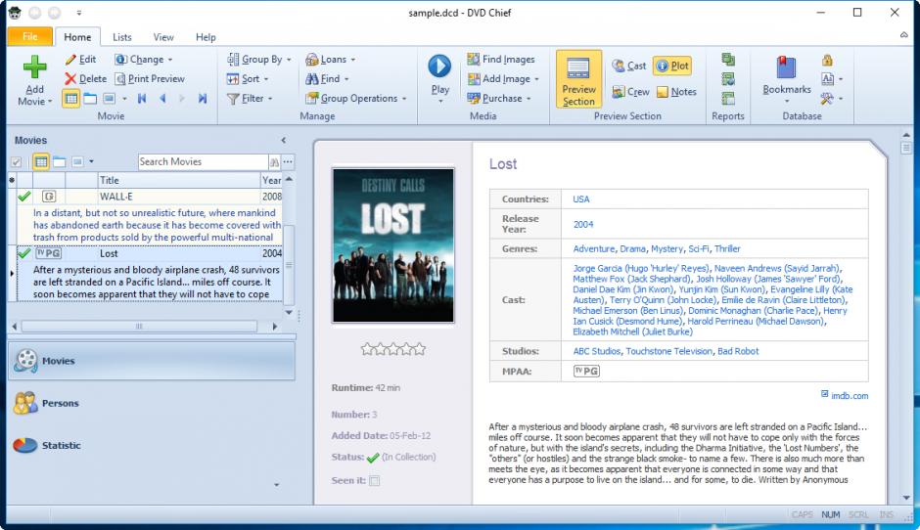The image size is (920, 530).
Task: Collapse the ribbon with the top-right chevron
Action: 904,35
